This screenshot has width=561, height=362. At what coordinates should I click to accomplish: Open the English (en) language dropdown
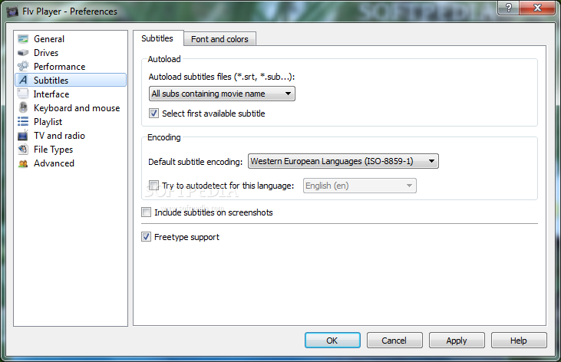click(x=360, y=186)
